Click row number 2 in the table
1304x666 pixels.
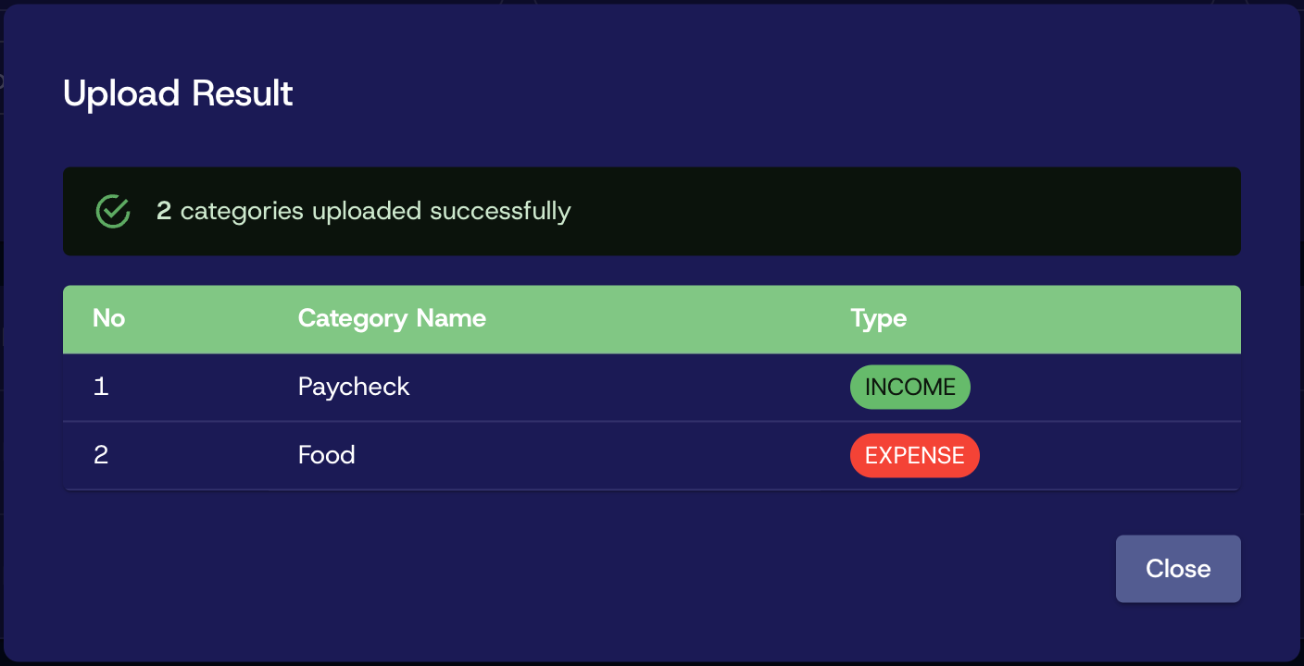click(x=101, y=455)
